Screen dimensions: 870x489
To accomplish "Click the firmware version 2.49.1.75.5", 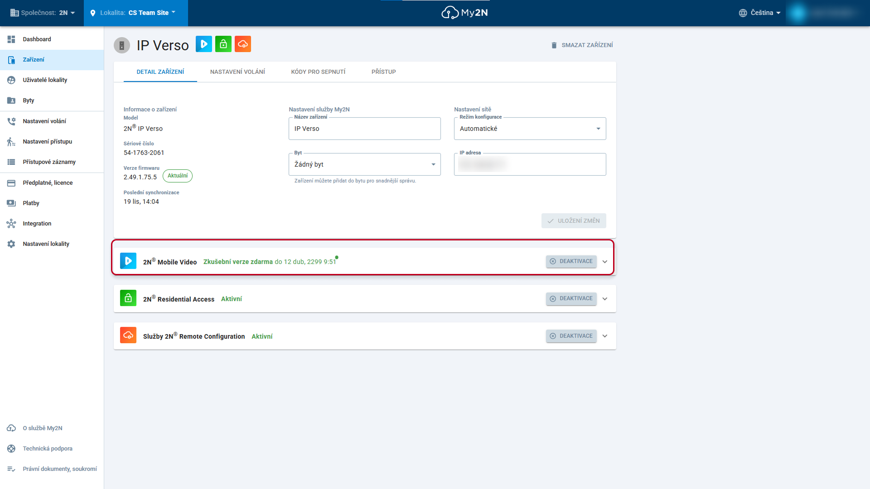I will [x=140, y=177].
